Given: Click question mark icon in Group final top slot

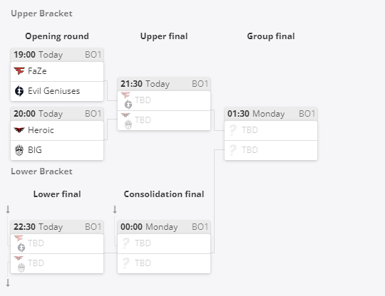Looking at the screenshot, I should point(232,130).
